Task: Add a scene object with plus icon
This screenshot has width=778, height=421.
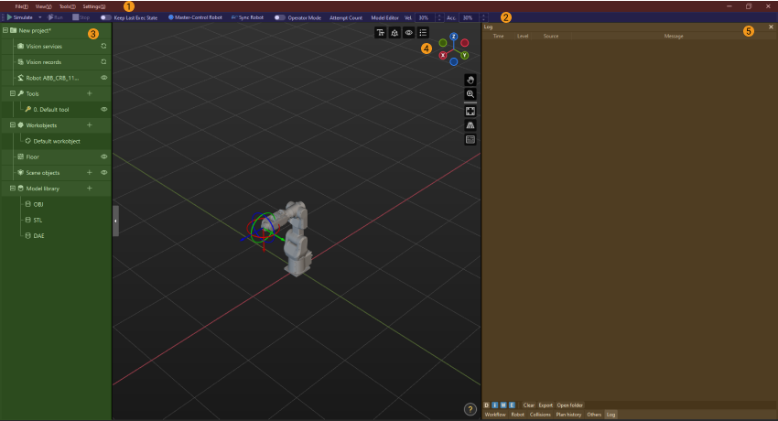Action: [x=90, y=173]
